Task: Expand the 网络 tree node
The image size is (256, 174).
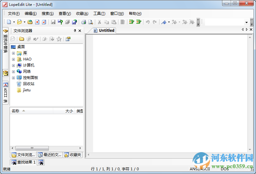Action: (x=13, y=72)
